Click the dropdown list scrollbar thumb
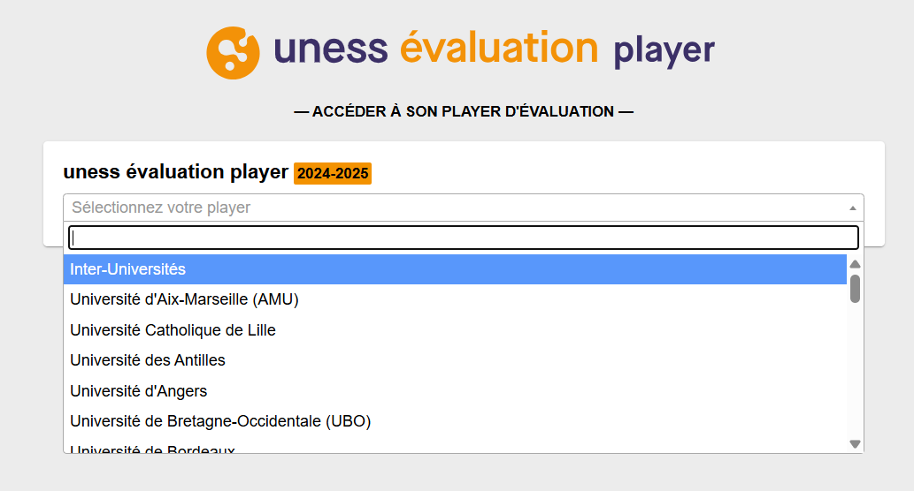 [x=855, y=288]
